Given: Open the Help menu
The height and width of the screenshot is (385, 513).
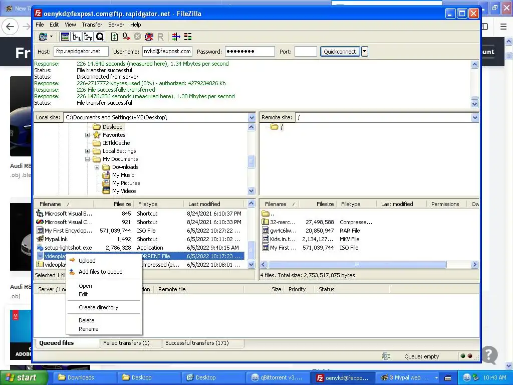Looking at the screenshot, I should coord(135,25).
